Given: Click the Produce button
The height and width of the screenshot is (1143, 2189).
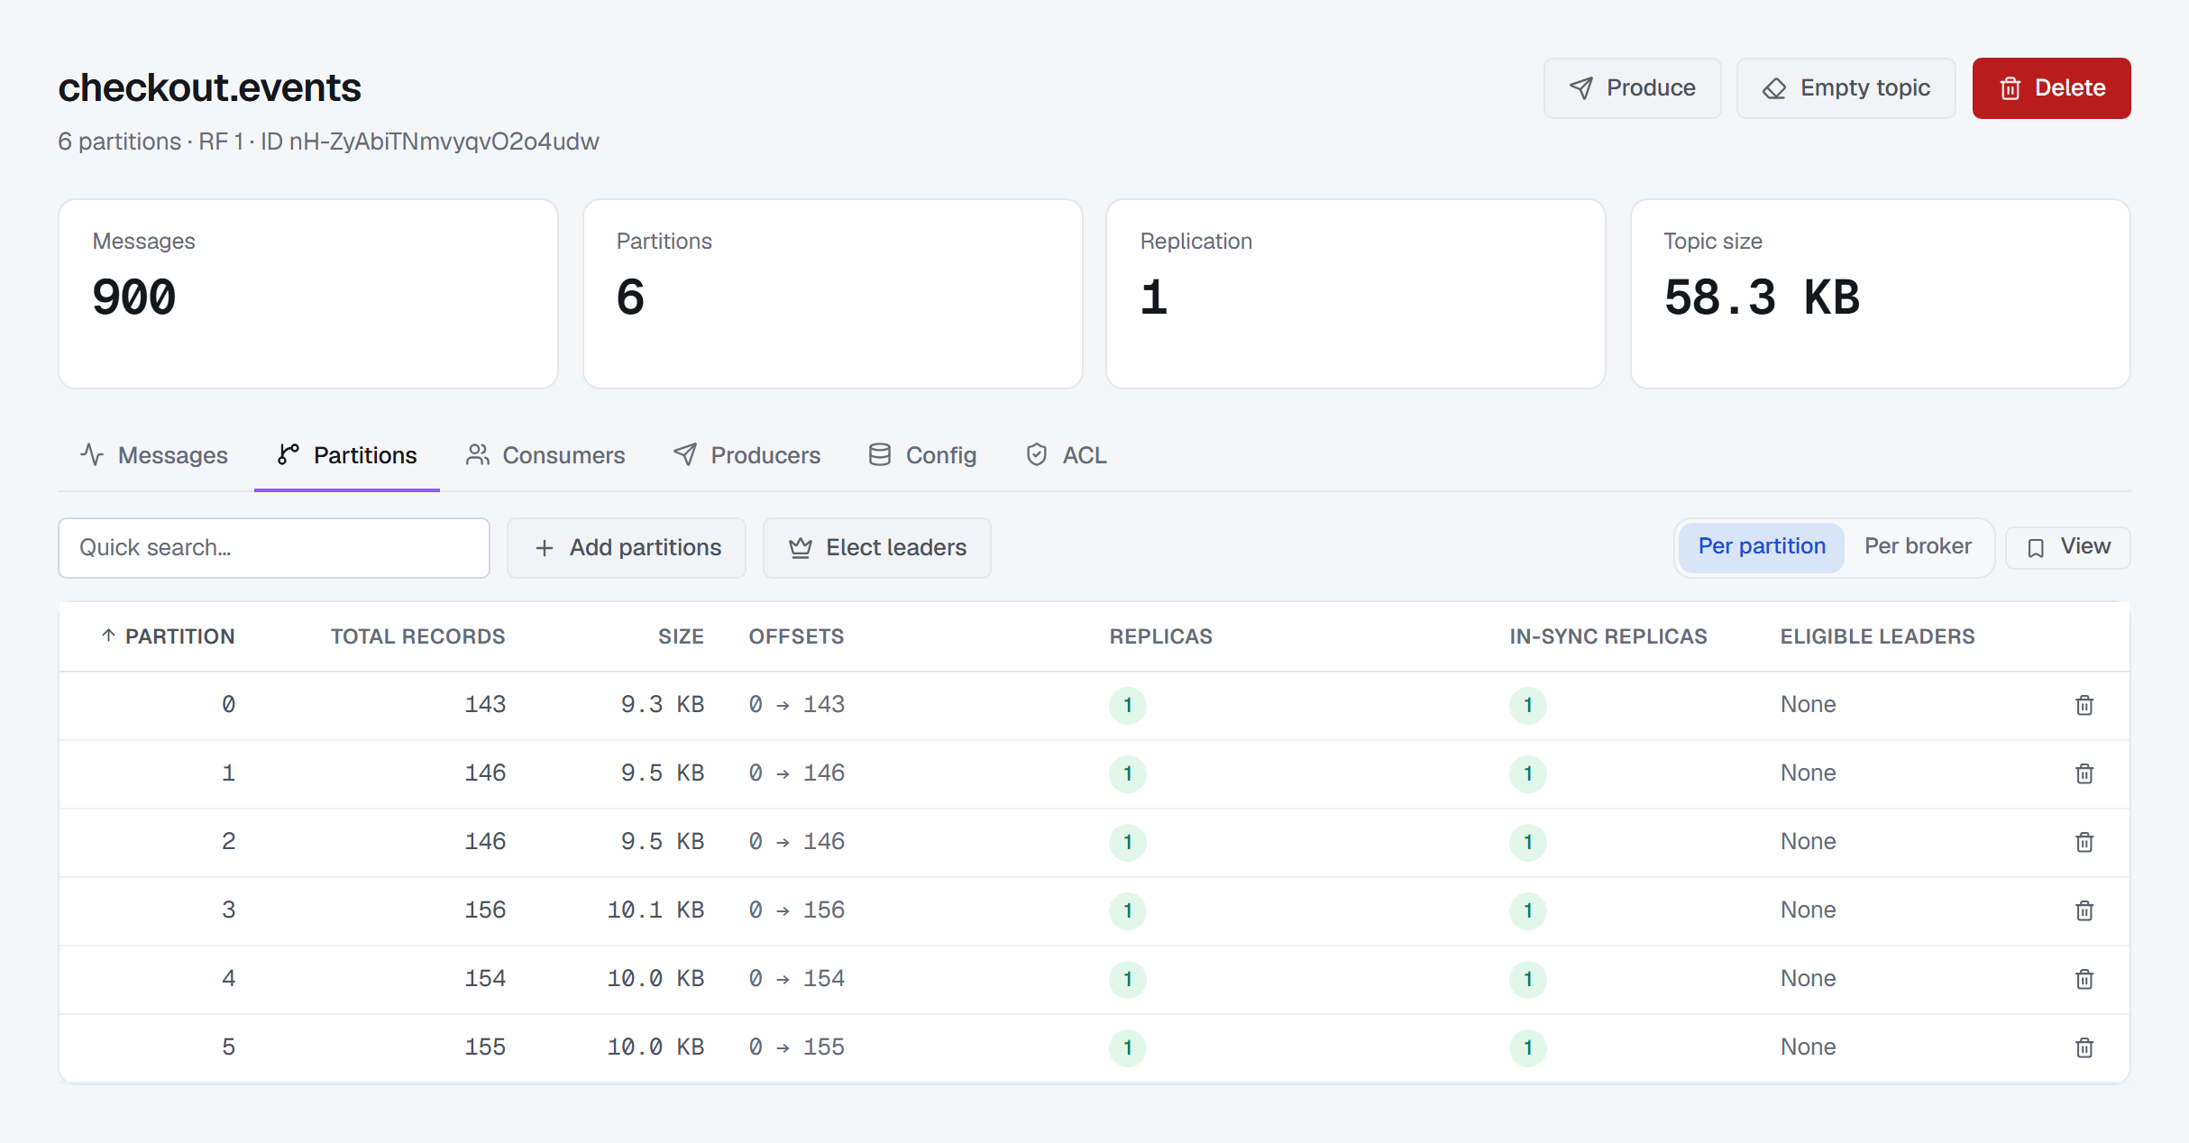Looking at the screenshot, I should [1632, 88].
